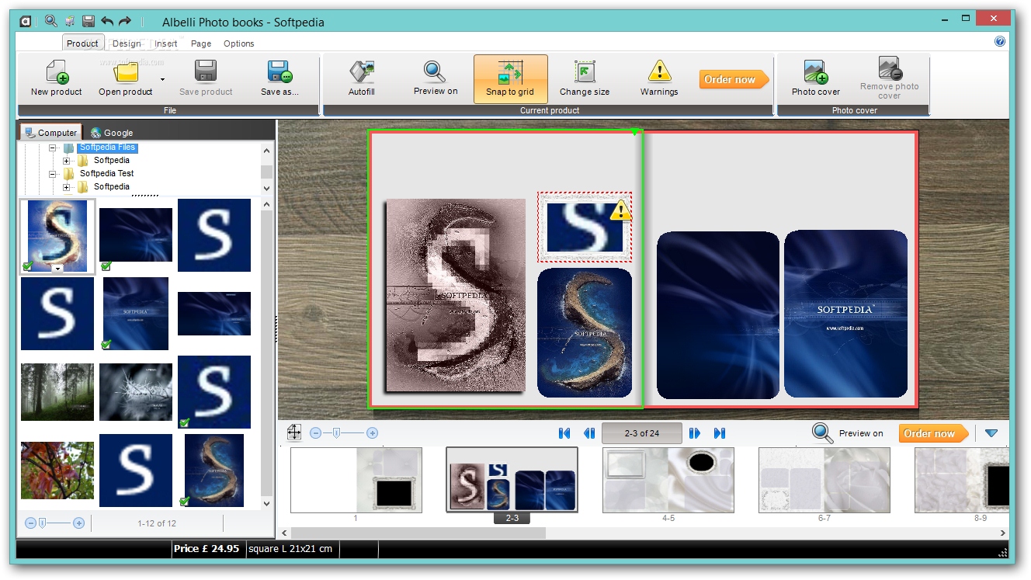This screenshot has width=1031, height=580.
Task: Click the warning triangle on the framed photo
Action: [x=620, y=210]
